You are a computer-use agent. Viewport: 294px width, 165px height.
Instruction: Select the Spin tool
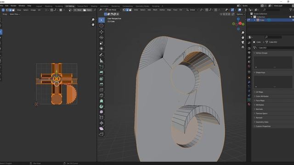[102, 106]
